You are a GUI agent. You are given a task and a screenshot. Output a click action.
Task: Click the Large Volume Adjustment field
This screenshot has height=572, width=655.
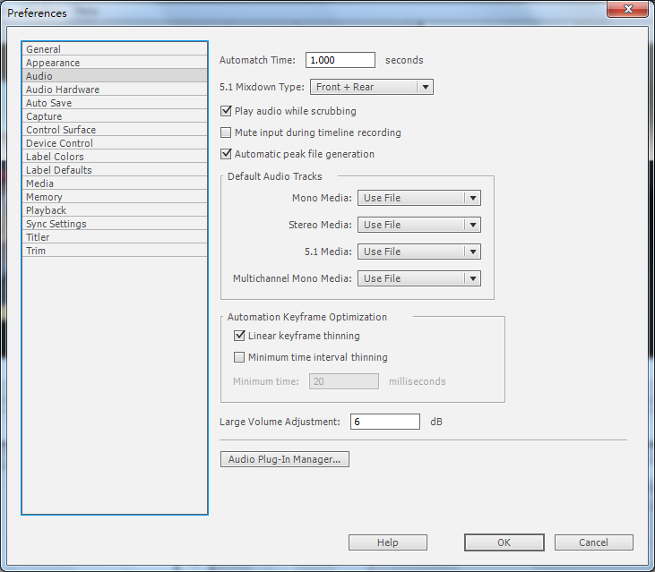tap(384, 422)
